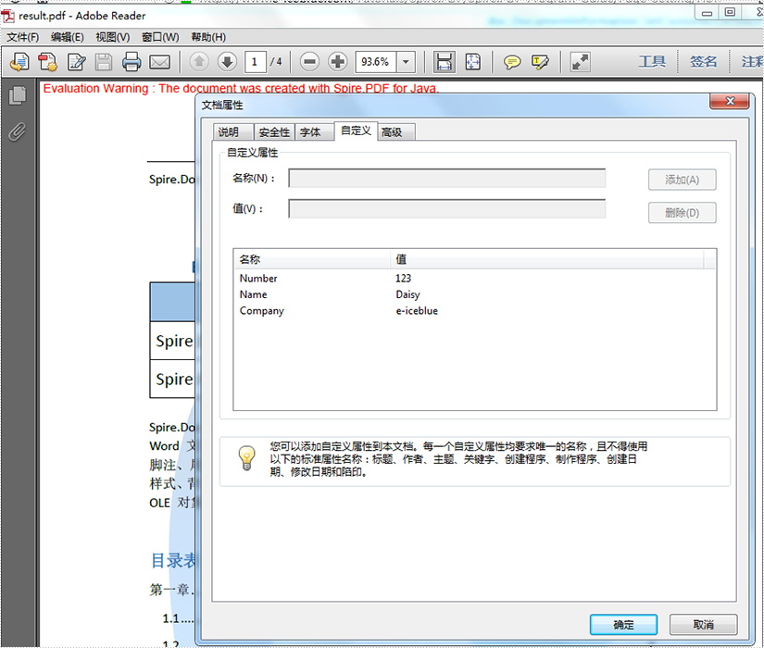The height and width of the screenshot is (648, 764).
Task: Open the 视图(V) menu
Action: click(x=113, y=37)
